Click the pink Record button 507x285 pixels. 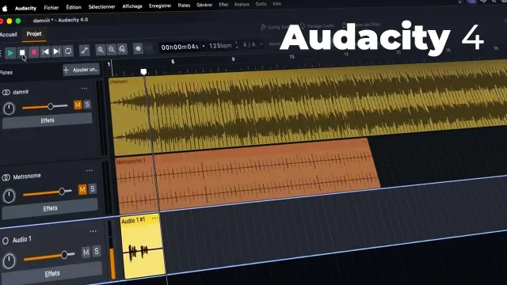click(33, 52)
